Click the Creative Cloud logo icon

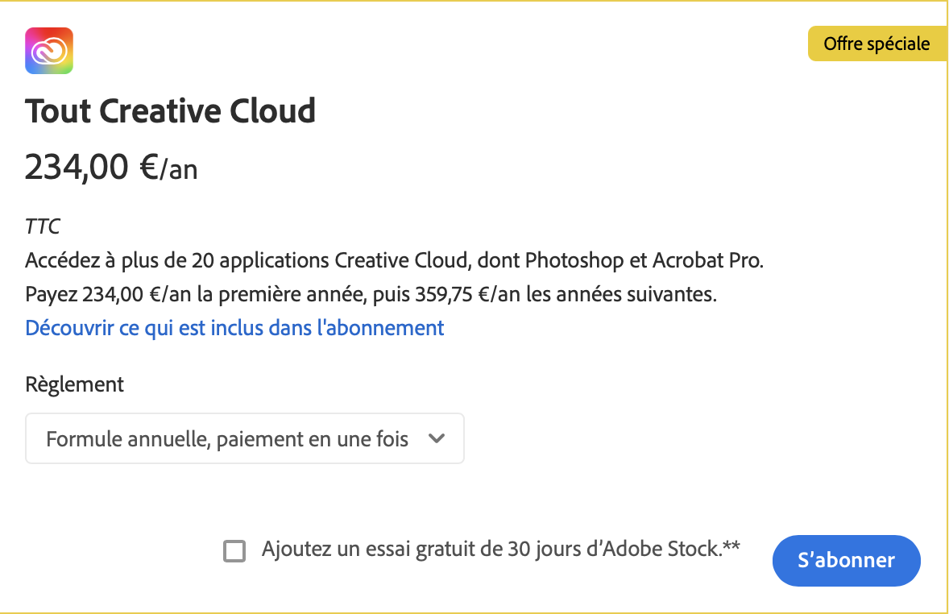point(49,51)
